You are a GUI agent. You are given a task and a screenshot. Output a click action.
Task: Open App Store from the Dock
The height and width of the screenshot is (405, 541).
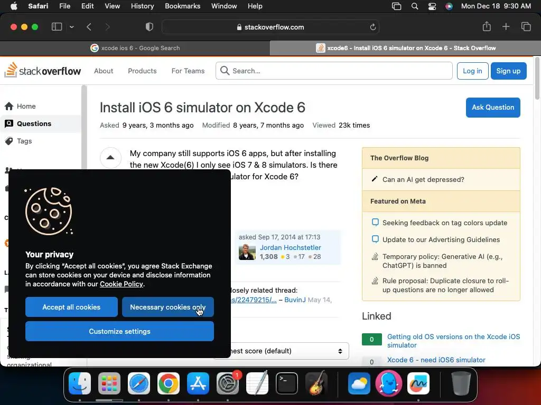point(198,383)
